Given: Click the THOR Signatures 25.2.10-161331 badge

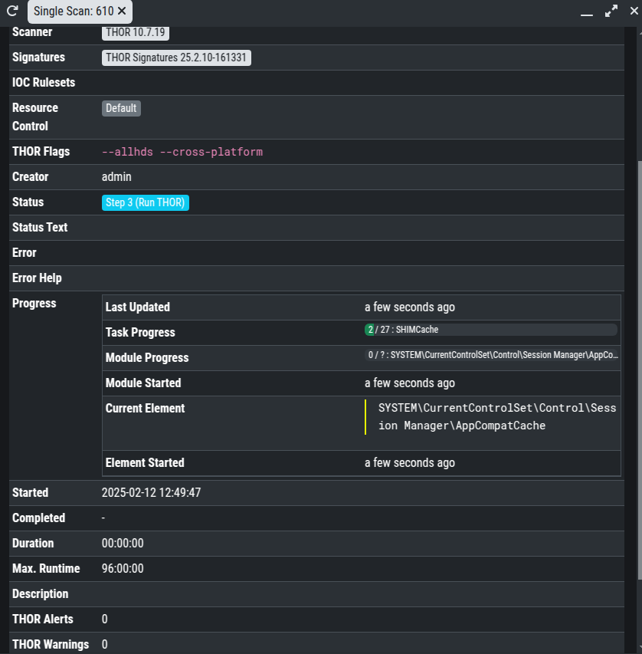Looking at the screenshot, I should [x=176, y=58].
